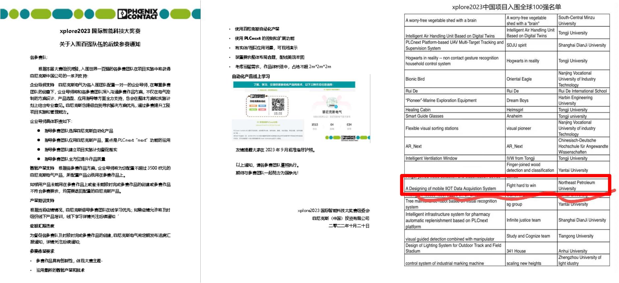Image resolution: width=619 pixels, height=283 pixels.
Task: Click the team cell "Anaheim"
Action: 531,116
